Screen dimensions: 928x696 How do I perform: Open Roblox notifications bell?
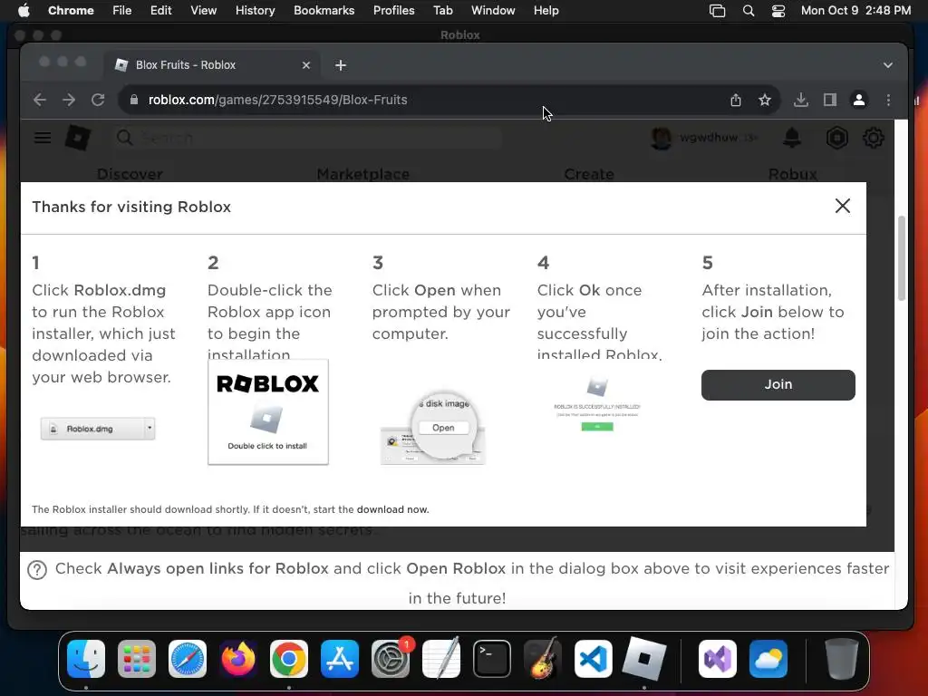coord(792,138)
